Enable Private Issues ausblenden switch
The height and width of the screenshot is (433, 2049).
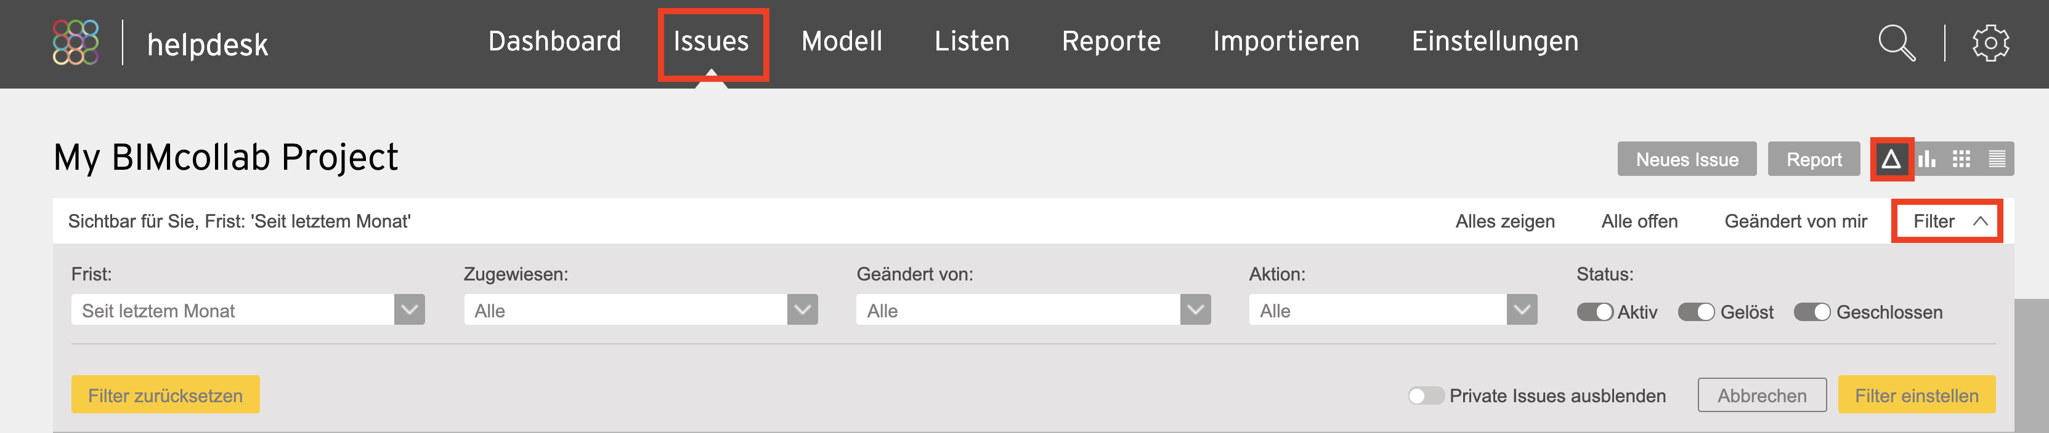pyautogui.click(x=1426, y=395)
